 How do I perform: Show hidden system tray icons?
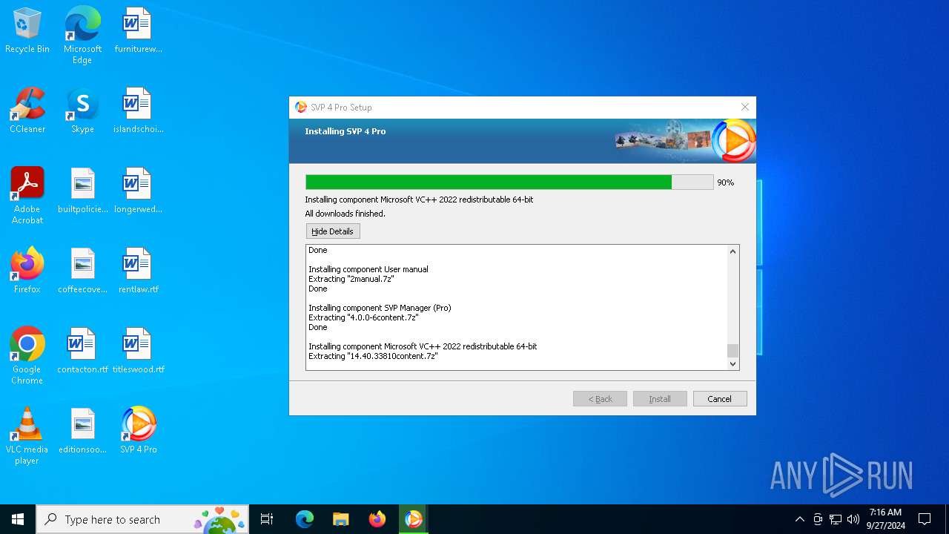pos(799,519)
